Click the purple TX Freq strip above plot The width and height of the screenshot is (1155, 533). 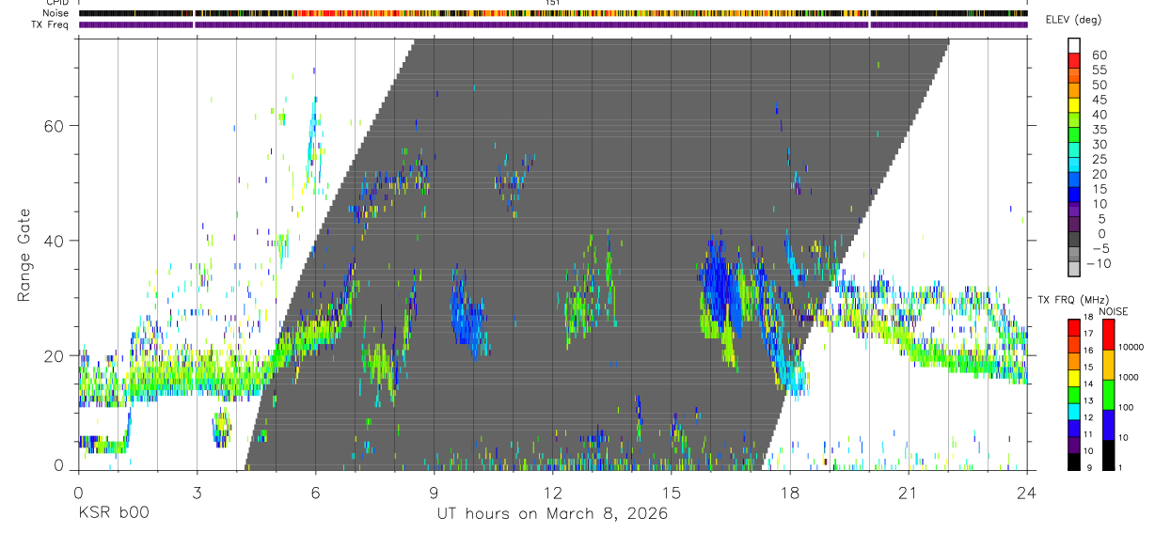553,24
